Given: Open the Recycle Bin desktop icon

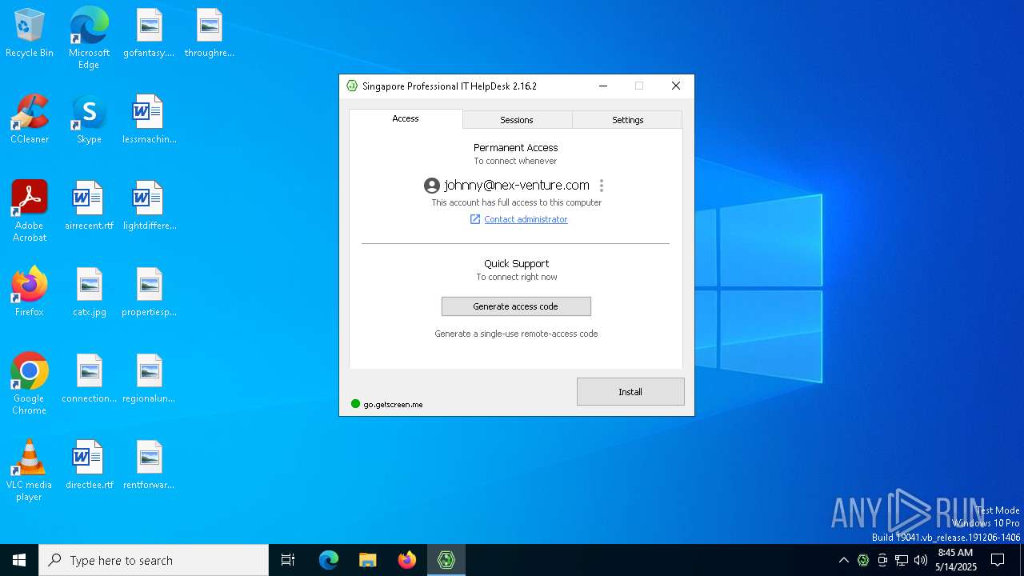Looking at the screenshot, I should coord(30,34).
